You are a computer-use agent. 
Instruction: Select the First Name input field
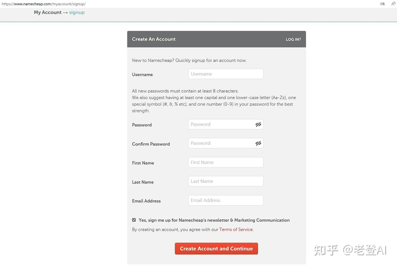226,162
